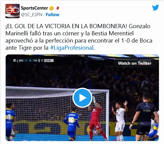Click the blue Twitter bird logo
The height and width of the screenshot is (144, 164).
pyautogui.click(x=155, y=7)
